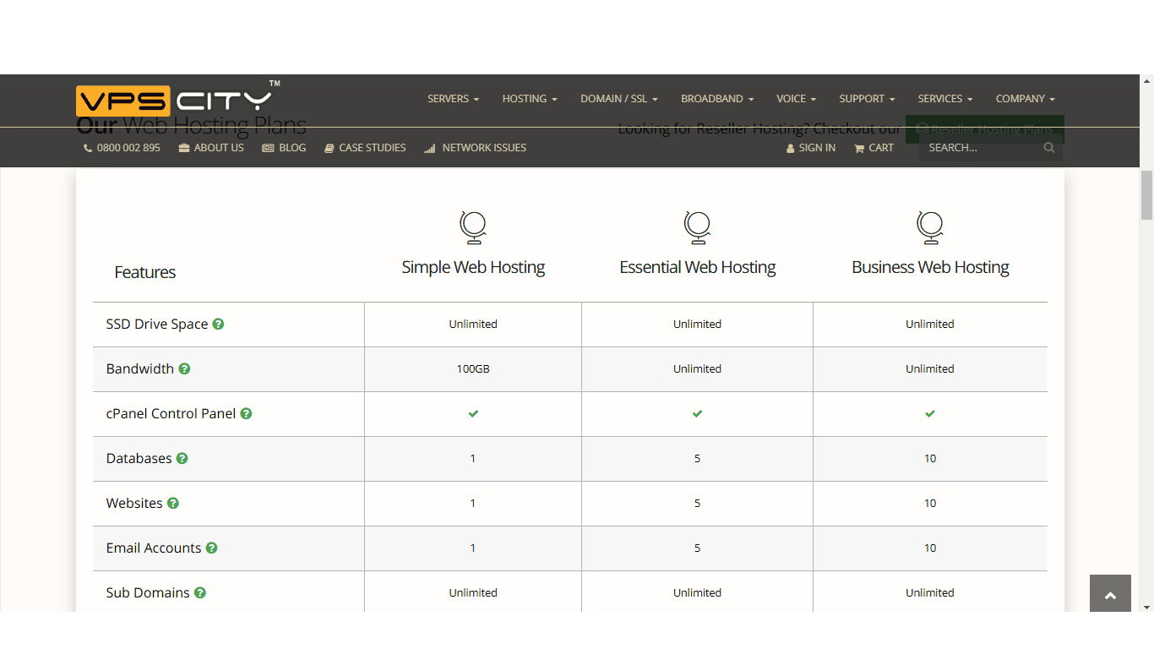Click Sub Domains Unlimited under Essential Web Hosting
Viewport: 1154px width, 649px height.
point(697,592)
